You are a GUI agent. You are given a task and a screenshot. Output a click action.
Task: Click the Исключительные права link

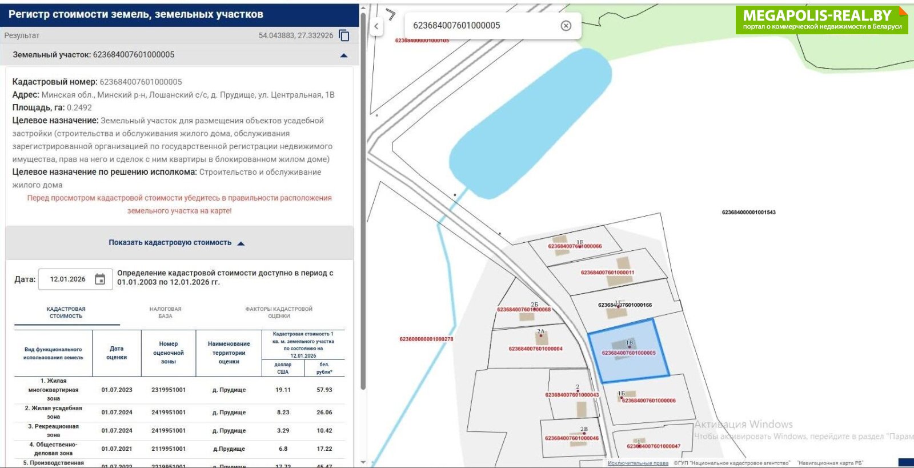pyautogui.click(x=638, y=463)
